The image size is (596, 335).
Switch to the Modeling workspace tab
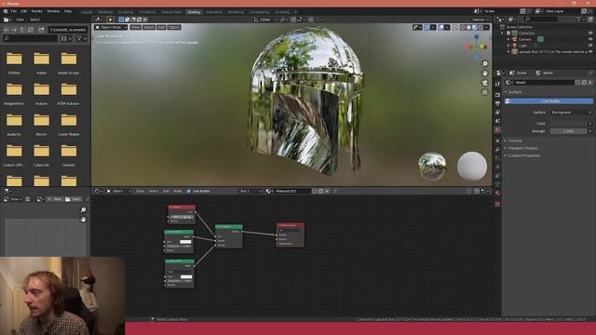(105, 12)
